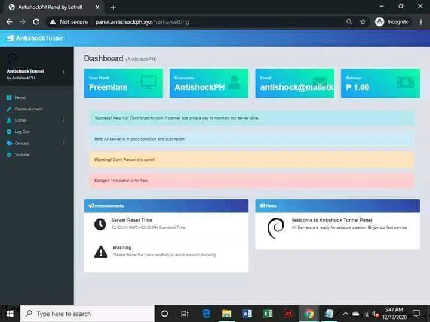This screenshot has width=430, height=322.
Task: Click the Debian swirl icon in News
Action: [275, 228]
